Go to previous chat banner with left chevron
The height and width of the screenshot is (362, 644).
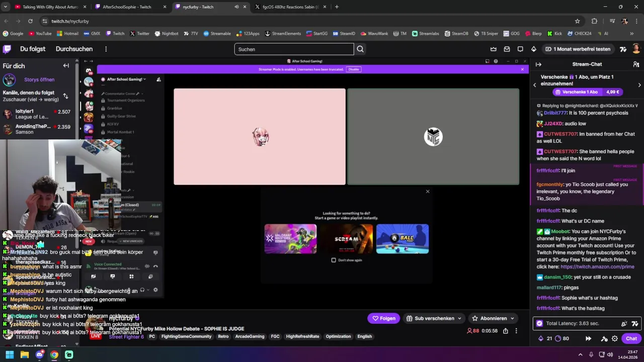(534, 85)
